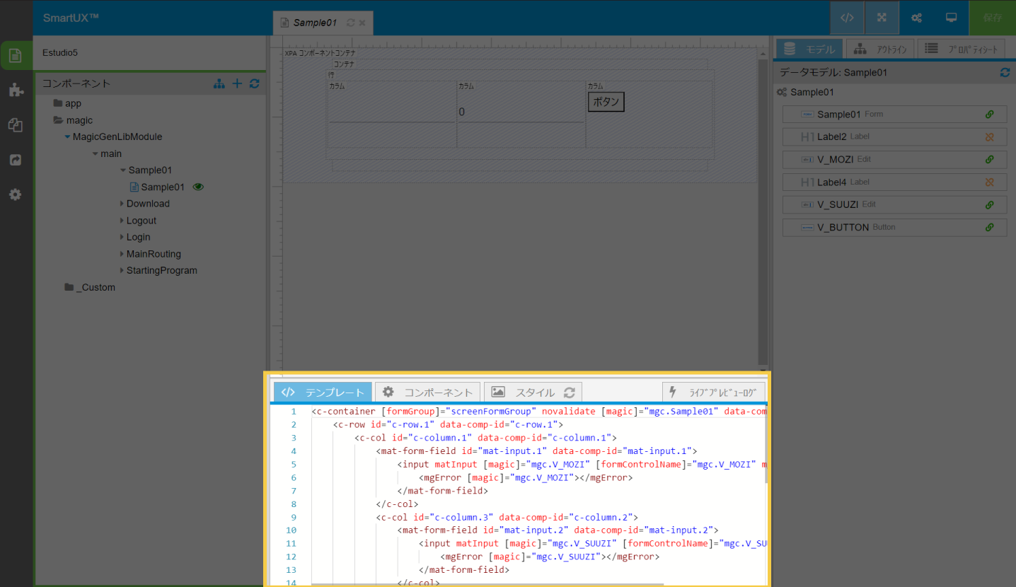The width and height of the screenshot is (1016, 587).
Task: Refresh the データモデル panel
Action: [x=1004, y=72]
